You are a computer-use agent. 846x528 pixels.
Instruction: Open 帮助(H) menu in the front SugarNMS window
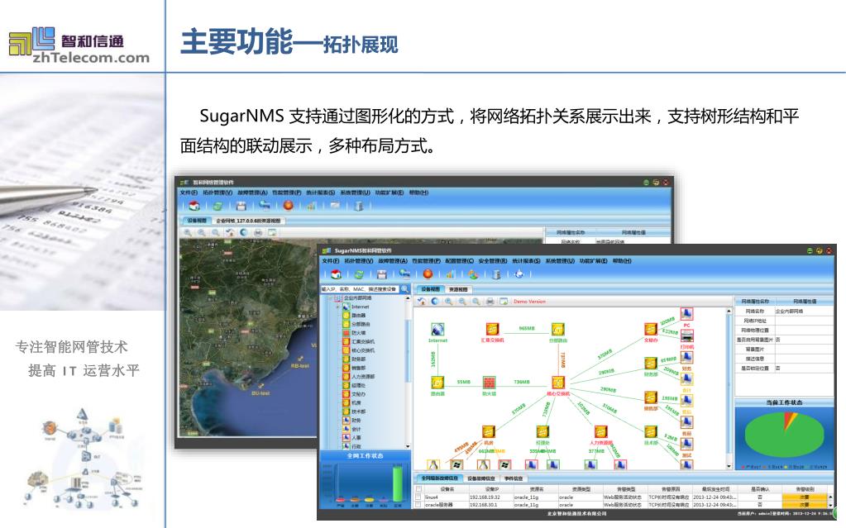(x=622, y=261)
